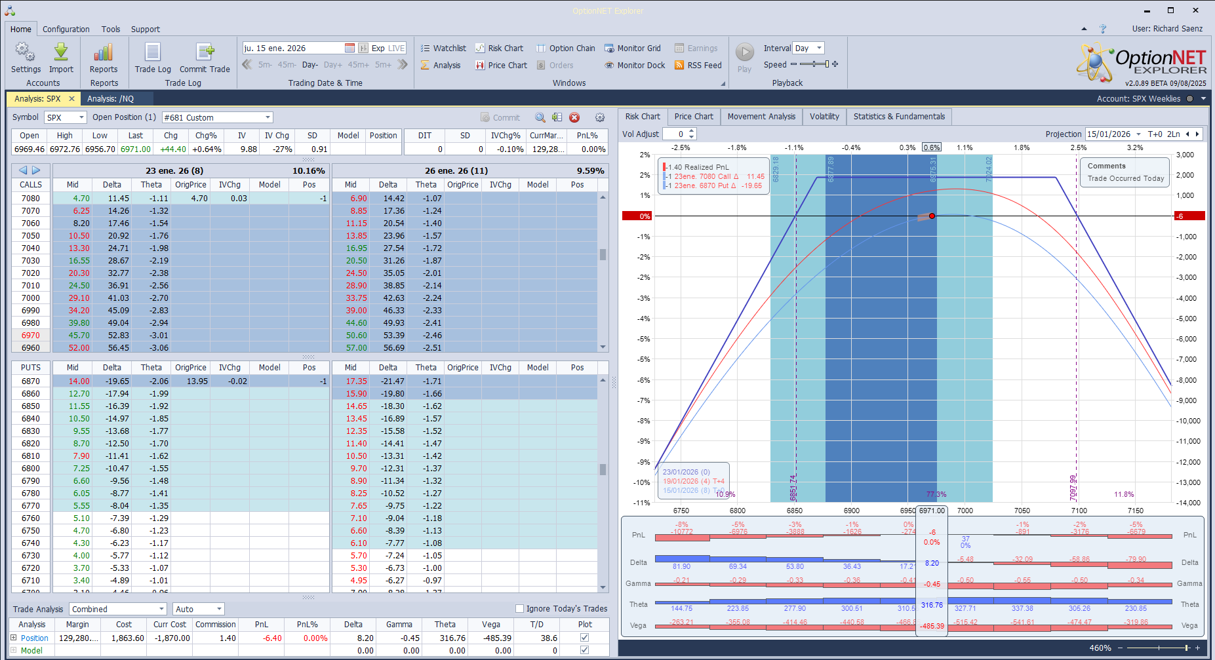Increase Vol Adjust with the up stepper
The height and width of the screenshot is (660, 1215).
(x=691, y=131)
